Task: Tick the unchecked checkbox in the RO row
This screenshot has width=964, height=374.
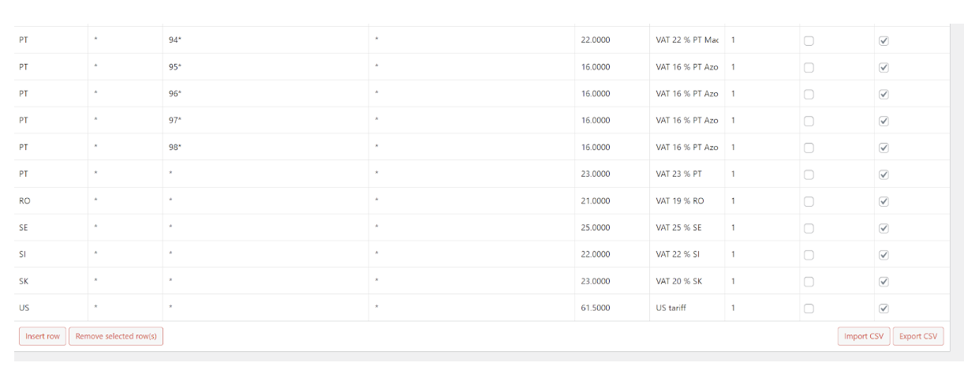Action: click(809, 201)
